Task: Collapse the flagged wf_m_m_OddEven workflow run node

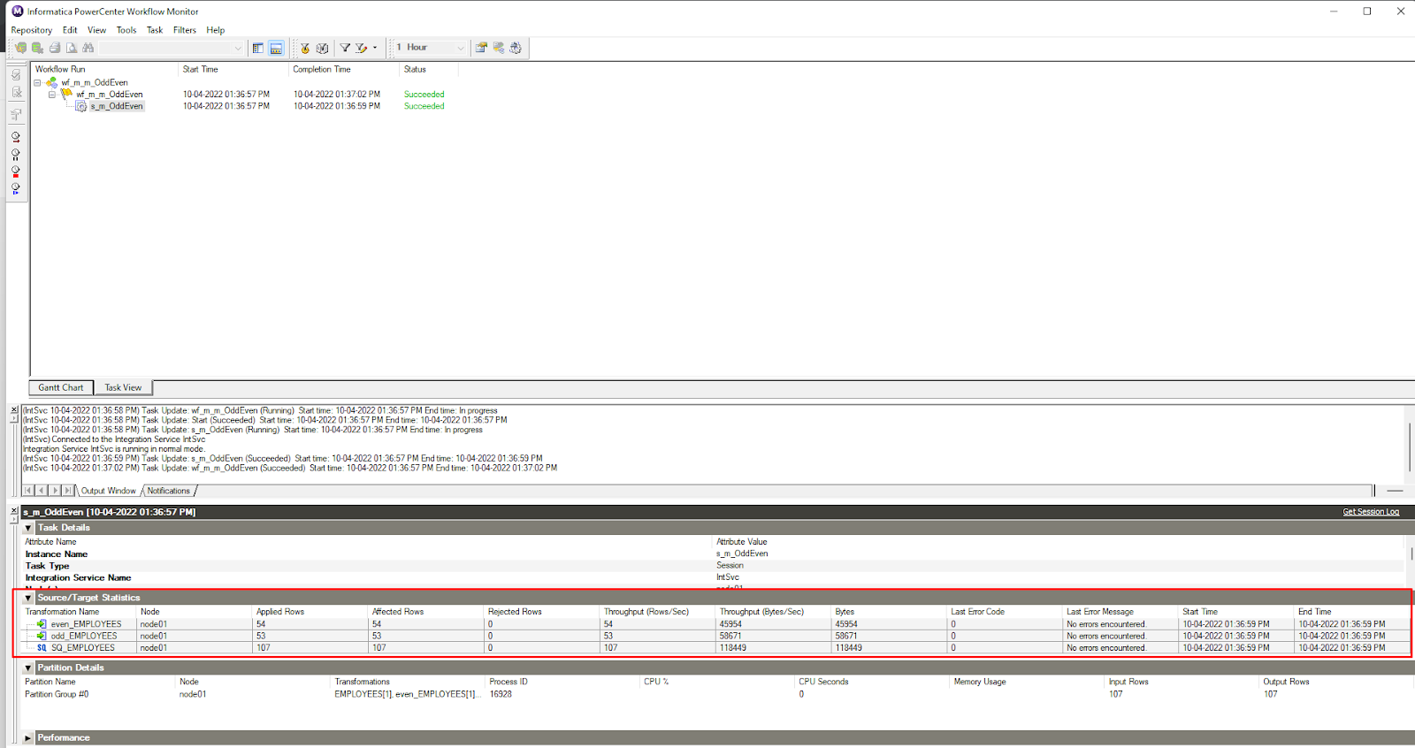Action: click(x=52, y=94)
